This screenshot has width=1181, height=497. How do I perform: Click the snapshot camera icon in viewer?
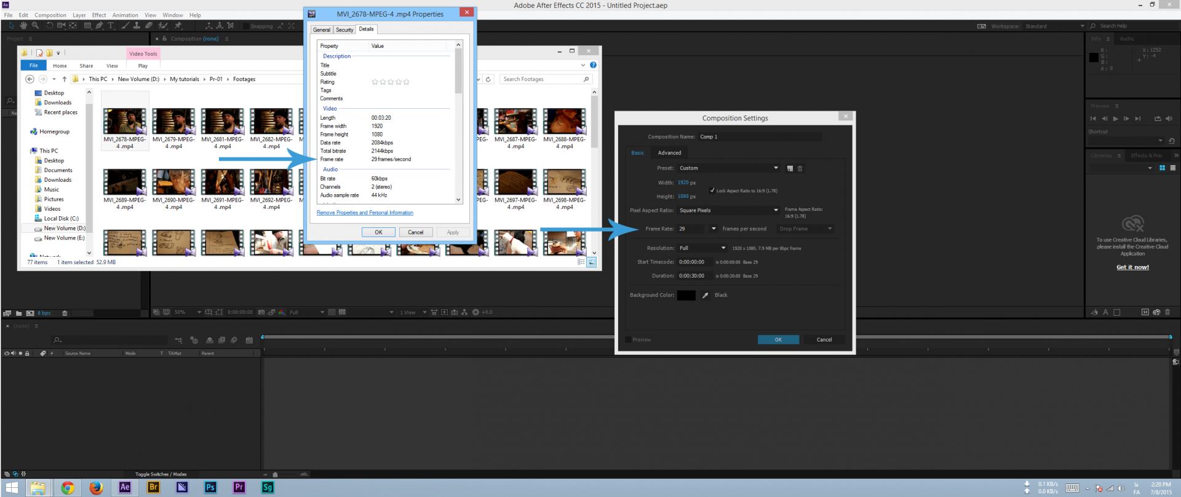[x=261, y=312]
